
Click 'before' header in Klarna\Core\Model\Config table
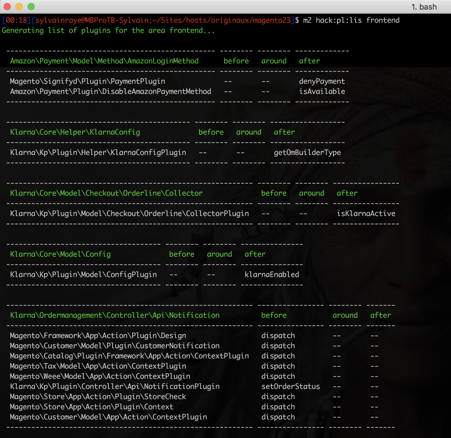point(182,254)
